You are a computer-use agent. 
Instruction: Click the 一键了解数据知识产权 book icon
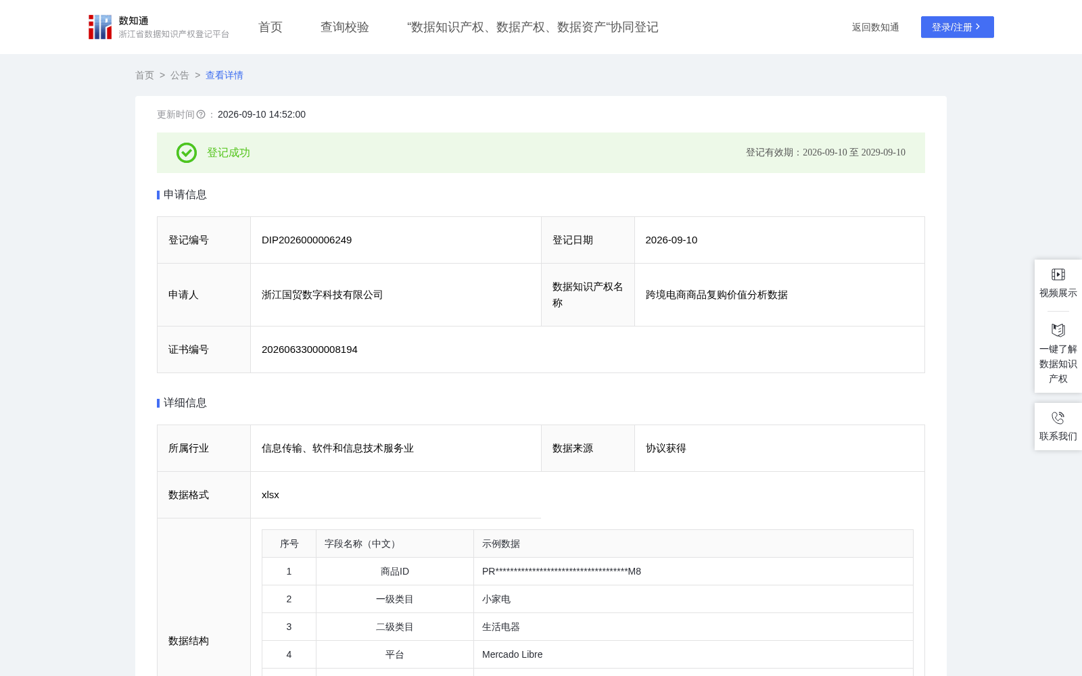pyautogui.click(x=1058, y=330)
